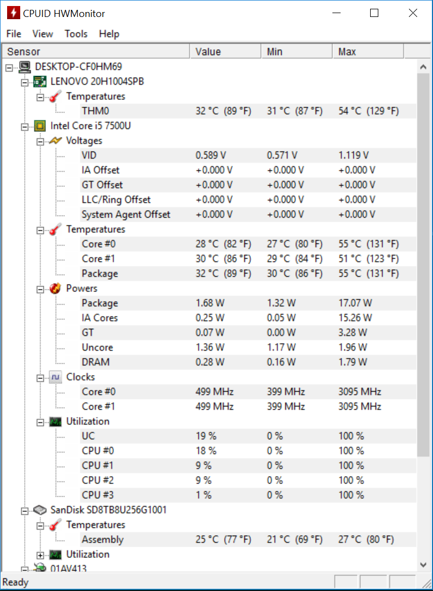Click the DESKTOP-CF0HM69 computer icon
This screenshot has height=591, width=433.
click(25, 67)
